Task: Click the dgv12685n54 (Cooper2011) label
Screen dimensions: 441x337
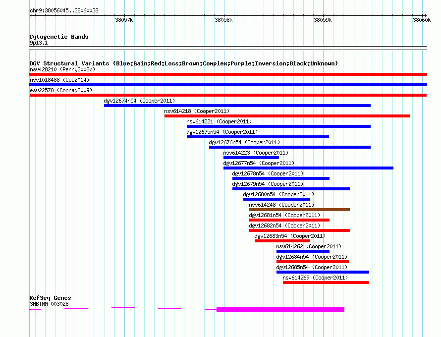Action: tap(312, 267)
